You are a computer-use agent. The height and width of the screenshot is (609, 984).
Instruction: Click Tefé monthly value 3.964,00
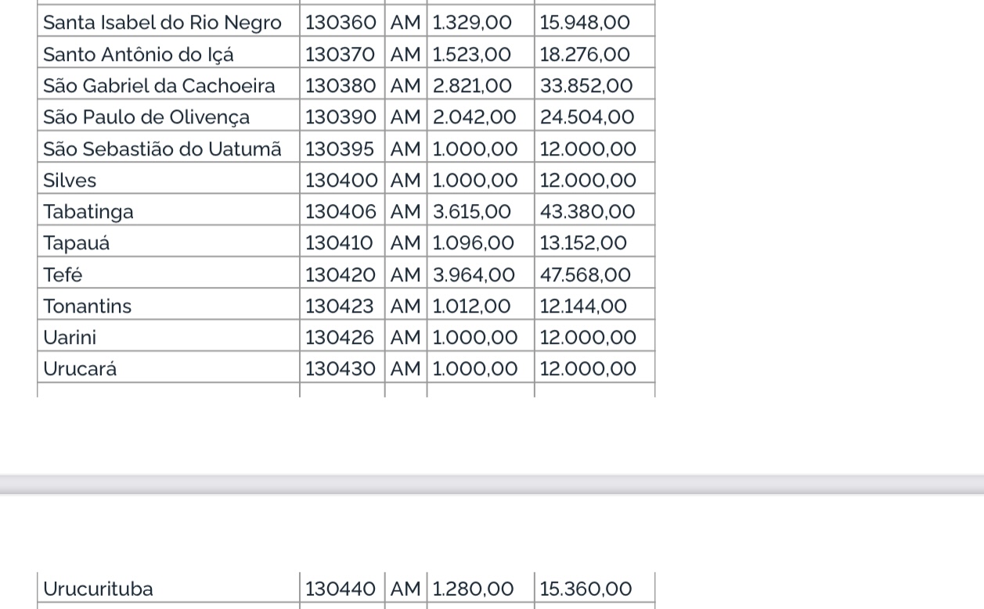coord(474,275)
